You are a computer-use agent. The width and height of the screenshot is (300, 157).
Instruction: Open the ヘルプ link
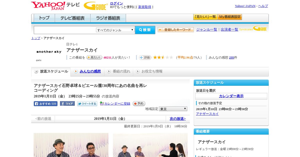[x=263, y=6]
